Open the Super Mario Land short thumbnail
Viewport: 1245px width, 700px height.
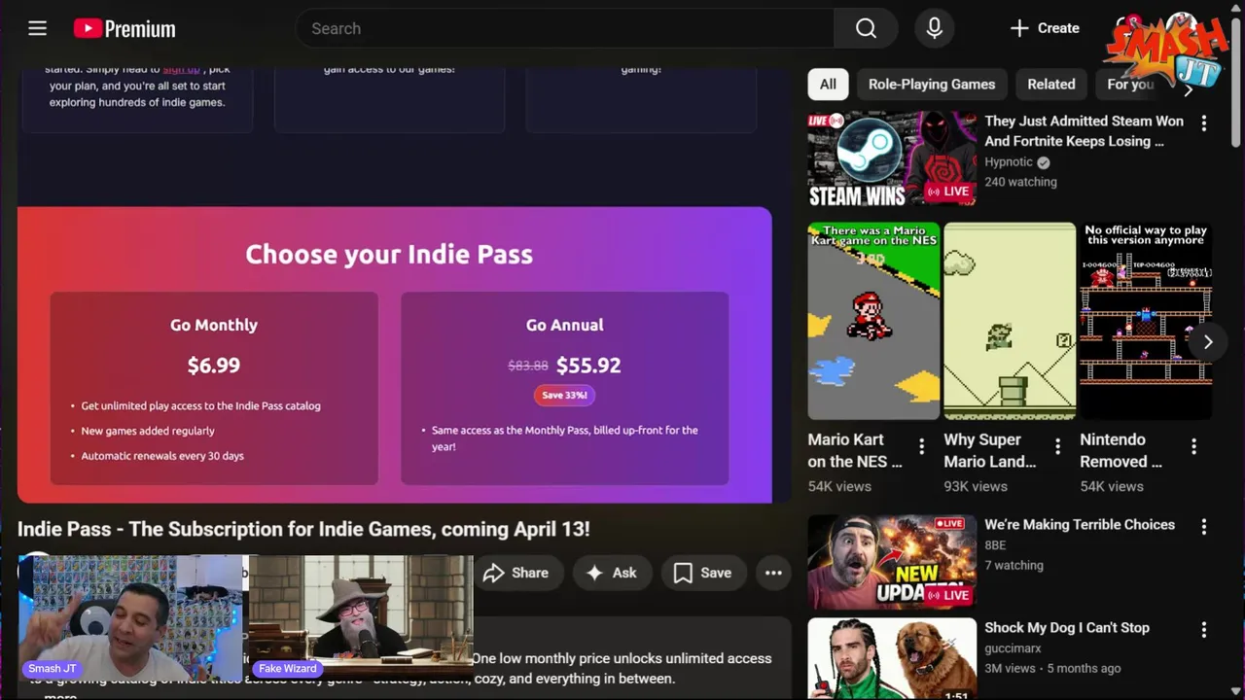pyautogui.click(x=1010, y=321)
